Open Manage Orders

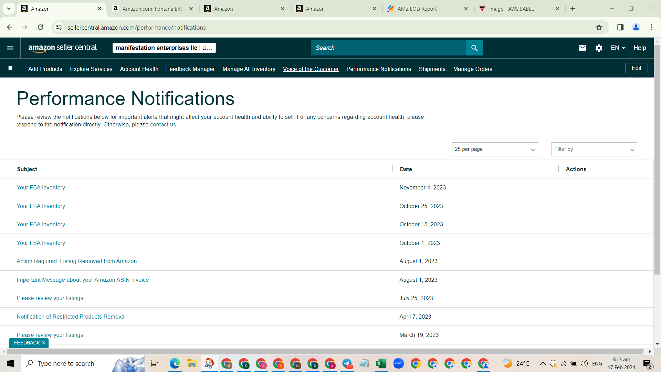coord(473,69)
